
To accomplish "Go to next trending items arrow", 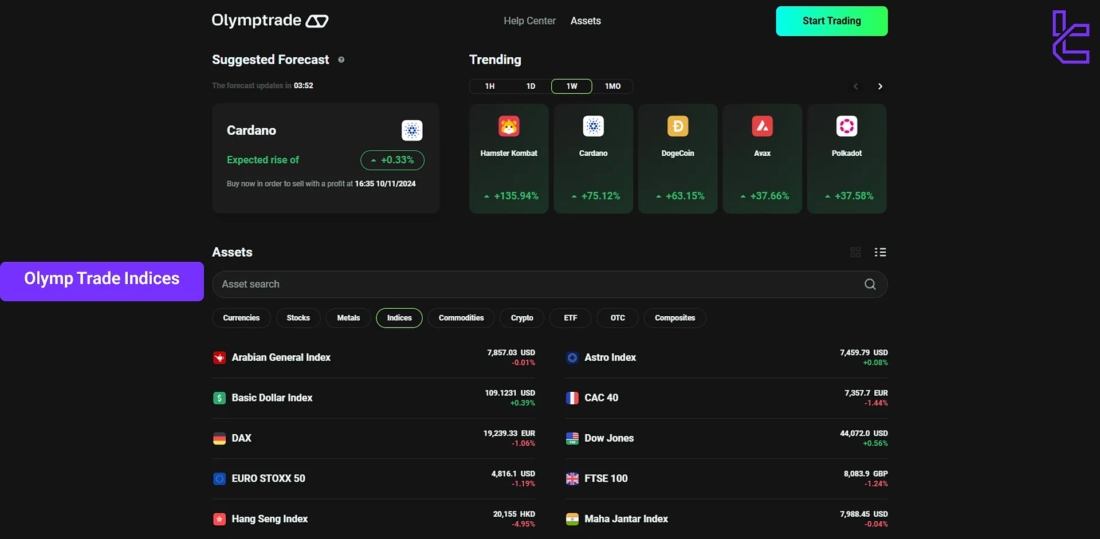I will [881, 86].
